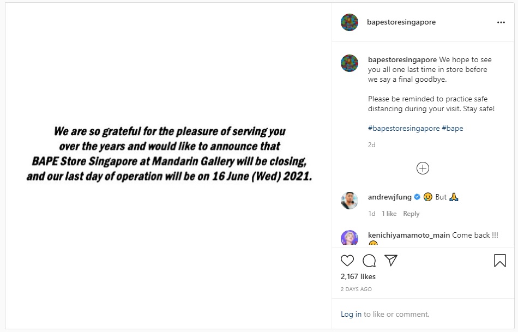Click the store closing announcement image
Screen dimensions: 518x332
tap(169, 154)
